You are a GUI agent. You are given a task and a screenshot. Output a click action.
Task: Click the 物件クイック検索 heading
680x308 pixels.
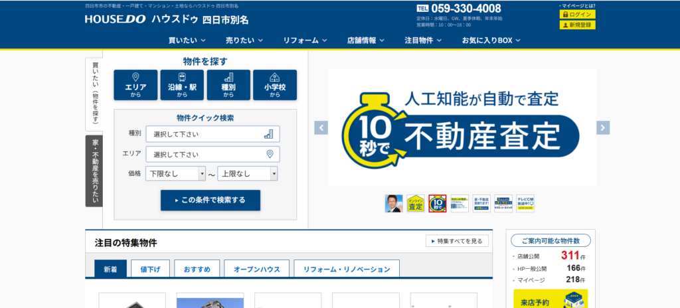coord(206,118)
